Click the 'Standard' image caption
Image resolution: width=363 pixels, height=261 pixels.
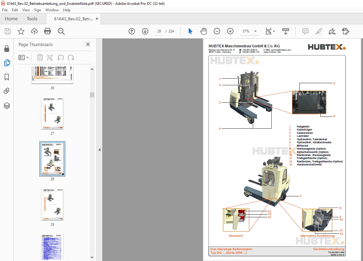click(x=236, y=236)
